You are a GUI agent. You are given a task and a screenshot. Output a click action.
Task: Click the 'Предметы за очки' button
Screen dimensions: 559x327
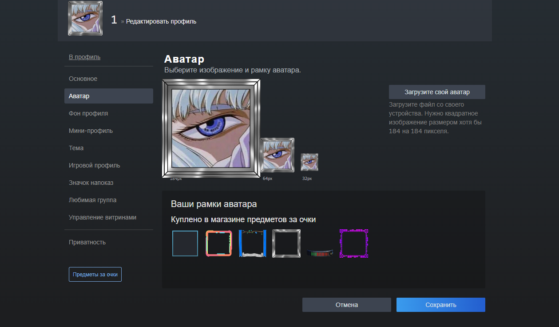(95, 275)
